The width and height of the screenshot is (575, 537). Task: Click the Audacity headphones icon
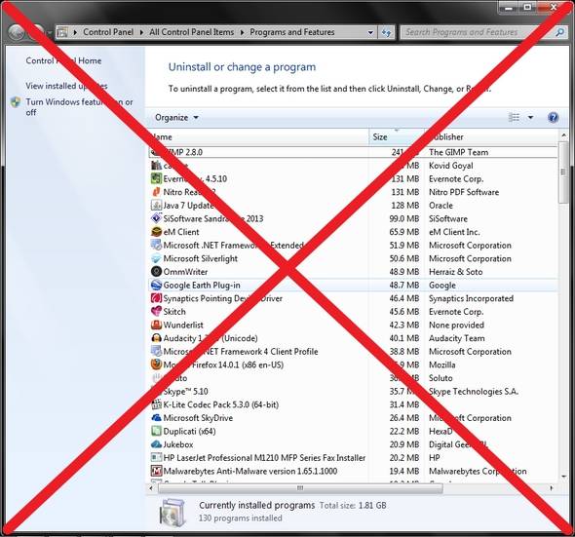tap(156, 338)
